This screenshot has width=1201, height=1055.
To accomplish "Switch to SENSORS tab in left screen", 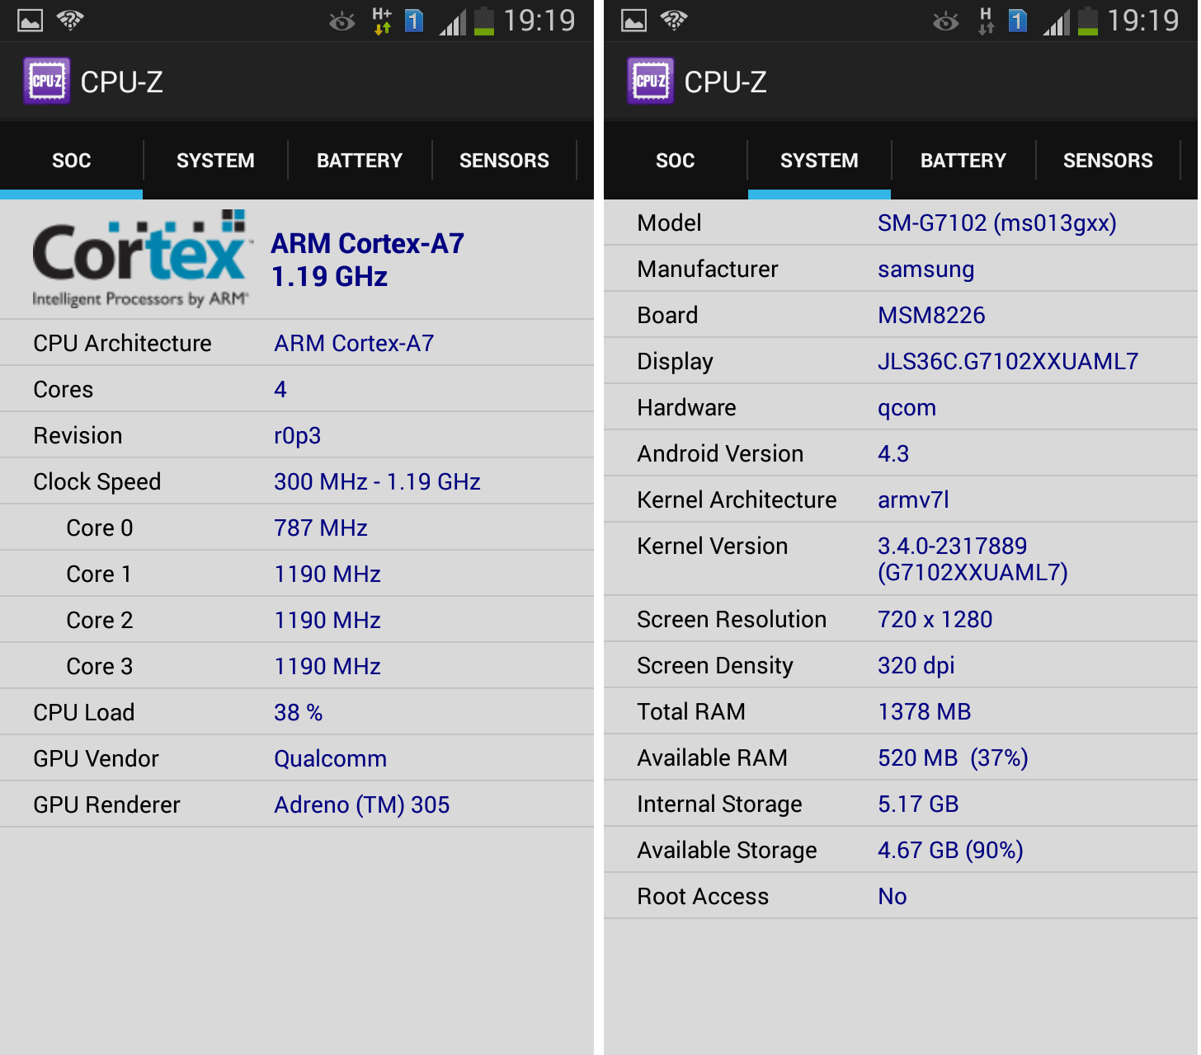I will [504, 161].
